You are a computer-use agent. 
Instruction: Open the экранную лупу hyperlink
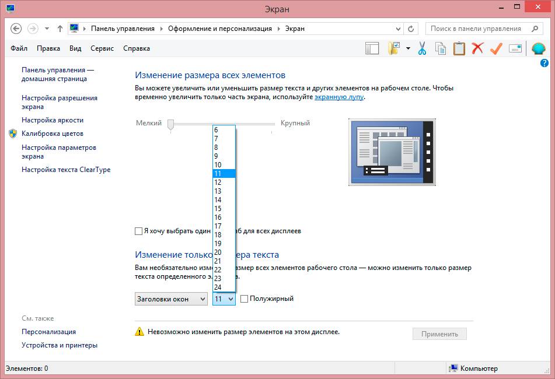click(339, 97)
